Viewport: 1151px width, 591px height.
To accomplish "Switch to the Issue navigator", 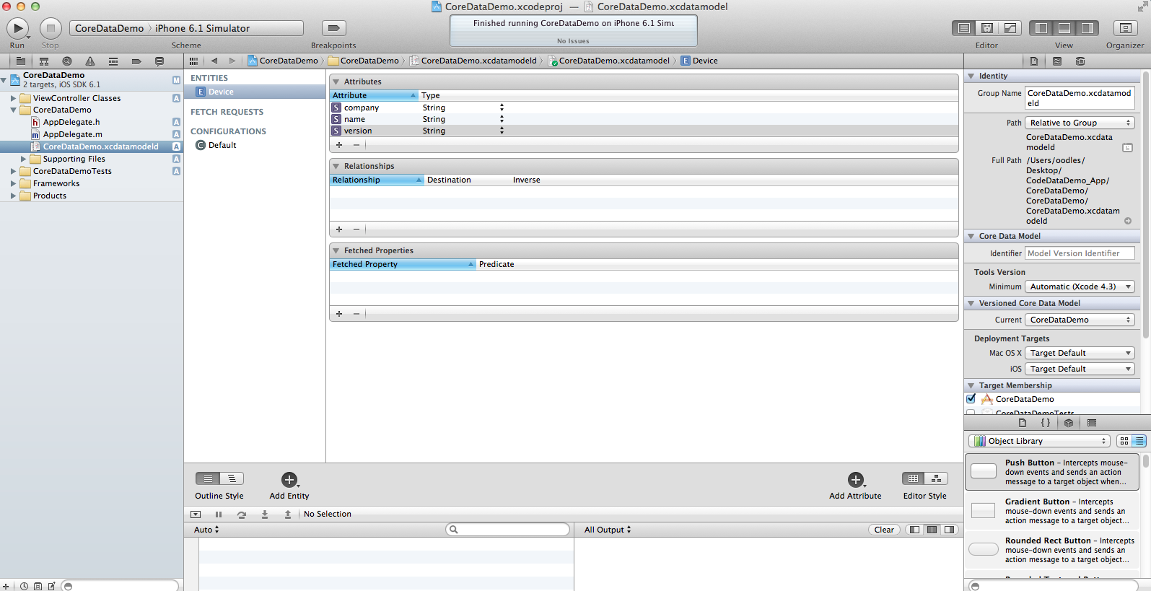I will coord(90,61).
